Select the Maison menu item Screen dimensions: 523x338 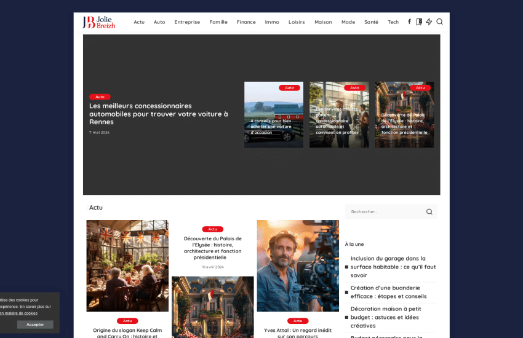pyautogui.click(x=323, y=22)
